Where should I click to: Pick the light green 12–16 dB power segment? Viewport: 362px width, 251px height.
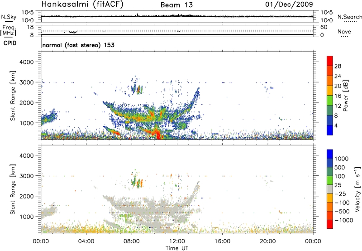[x=330, y=101]
